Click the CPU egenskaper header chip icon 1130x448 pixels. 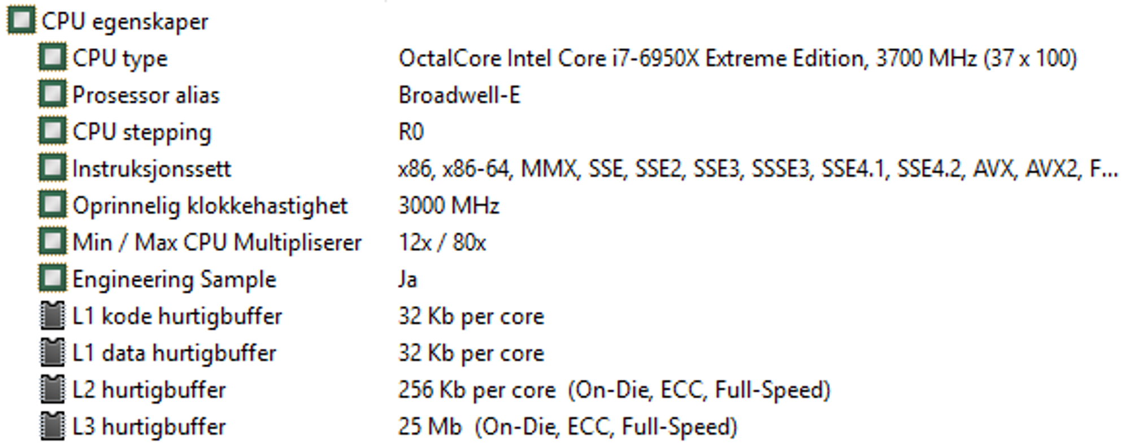coord(21,21)
